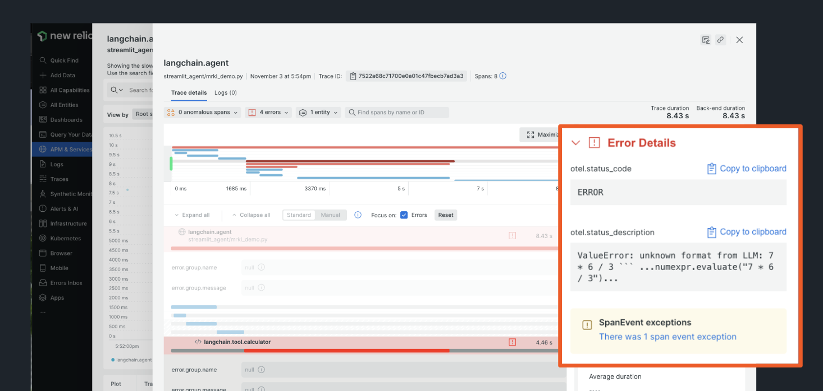
Task: Enable the Errors focus checkbox
Action: coord(404,215)
